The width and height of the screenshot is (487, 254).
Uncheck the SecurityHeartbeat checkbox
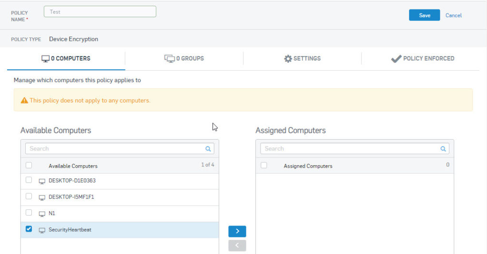pos(29,229)
